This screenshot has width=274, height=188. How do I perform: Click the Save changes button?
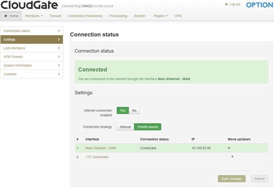click(x=231, y=178)
